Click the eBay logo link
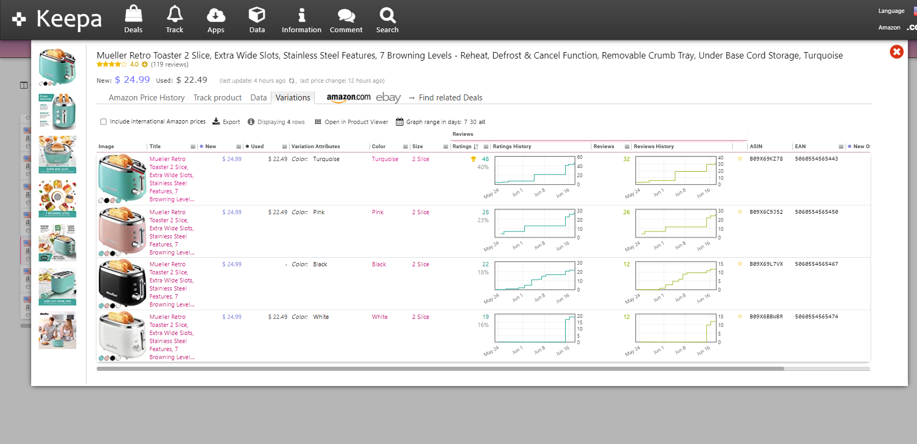This screenshot has height=444, width=917. coord(388,97)
